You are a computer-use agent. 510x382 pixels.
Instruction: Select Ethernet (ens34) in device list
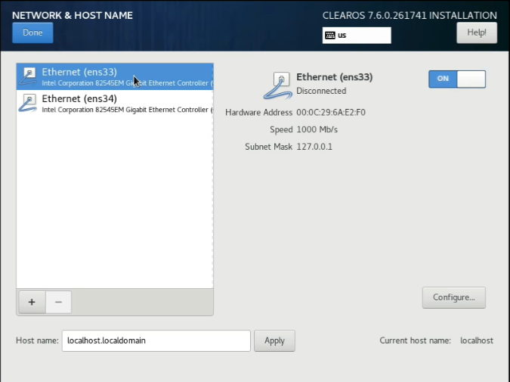coord(115,103)
